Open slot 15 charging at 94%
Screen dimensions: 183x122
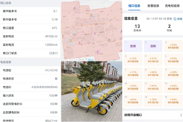(x=173, y=101)
